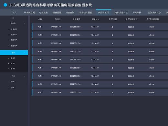Collapse the 发电机 group arrow
This screenshot has width=168, height=126.
(25, 23)
